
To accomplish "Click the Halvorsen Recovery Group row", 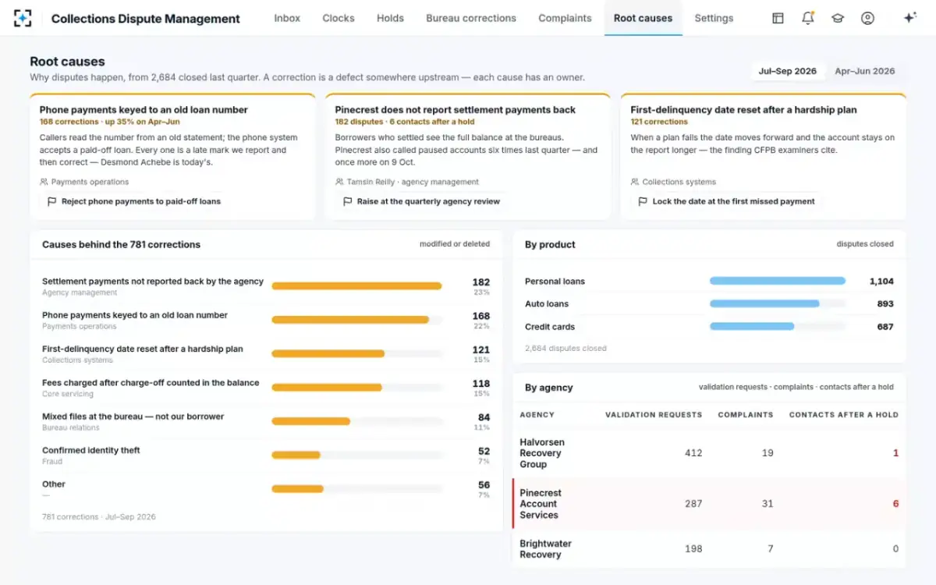I will [709, 453].
